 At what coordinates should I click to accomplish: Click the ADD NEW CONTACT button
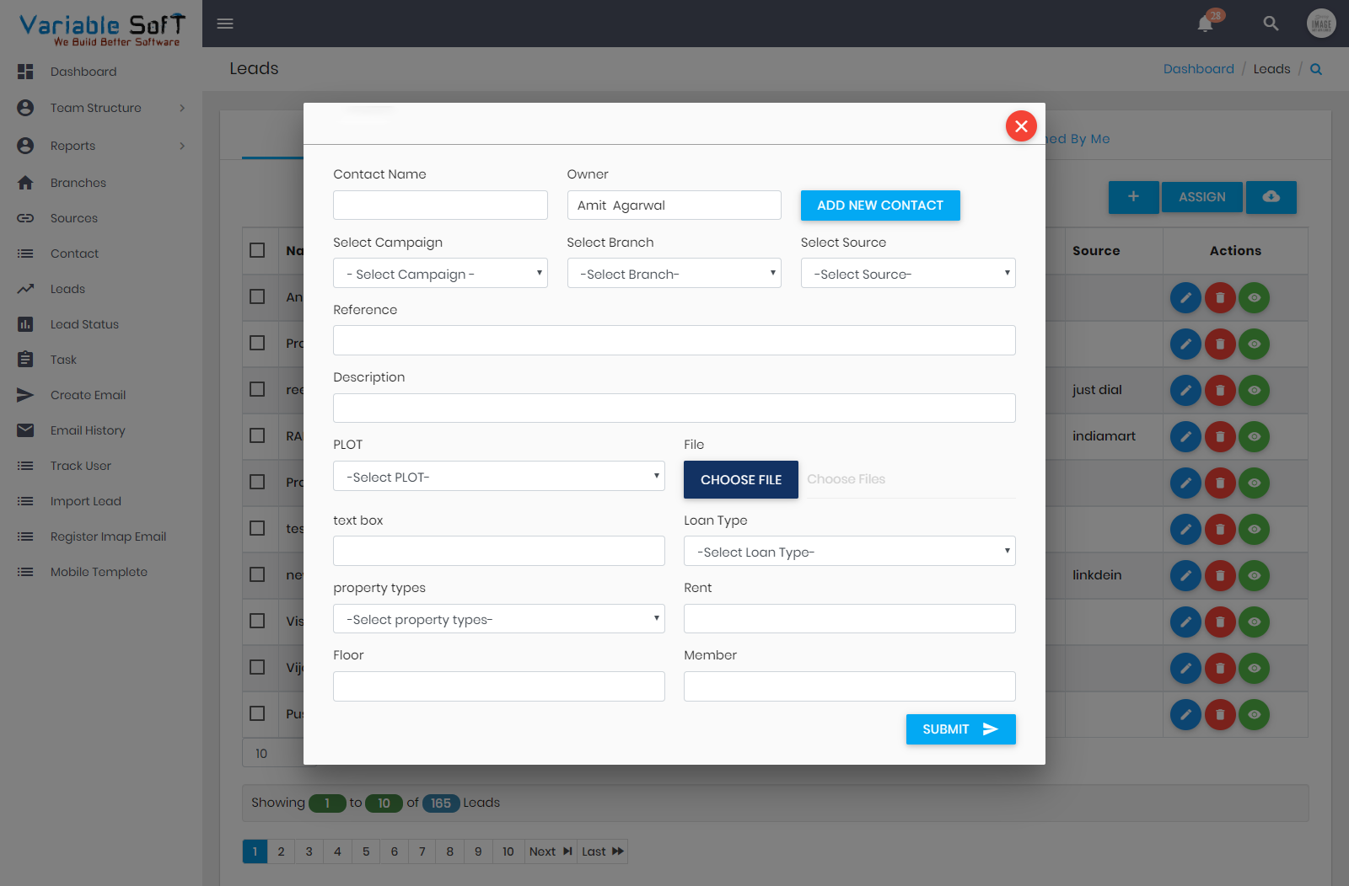click(x=879, y=205)
